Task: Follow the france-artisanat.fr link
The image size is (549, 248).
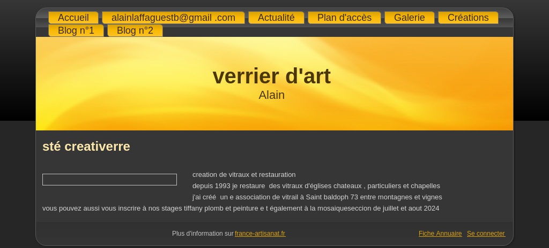Action: (260, 234)
